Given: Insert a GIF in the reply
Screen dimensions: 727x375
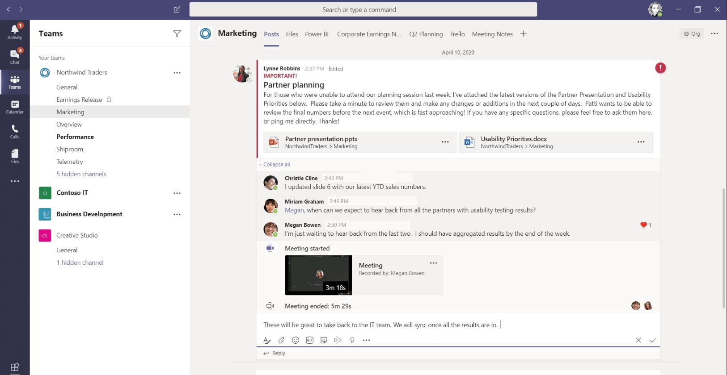Looking at the screenshot, I should coord(310,340).
